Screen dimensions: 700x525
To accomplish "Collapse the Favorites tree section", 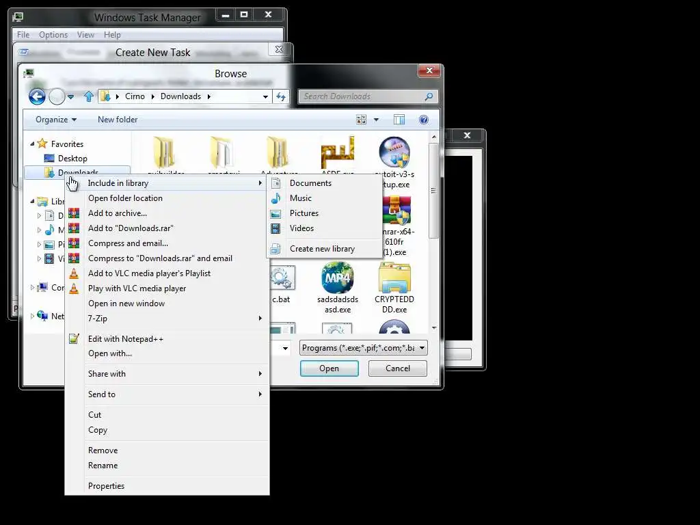I will (32, 144).
